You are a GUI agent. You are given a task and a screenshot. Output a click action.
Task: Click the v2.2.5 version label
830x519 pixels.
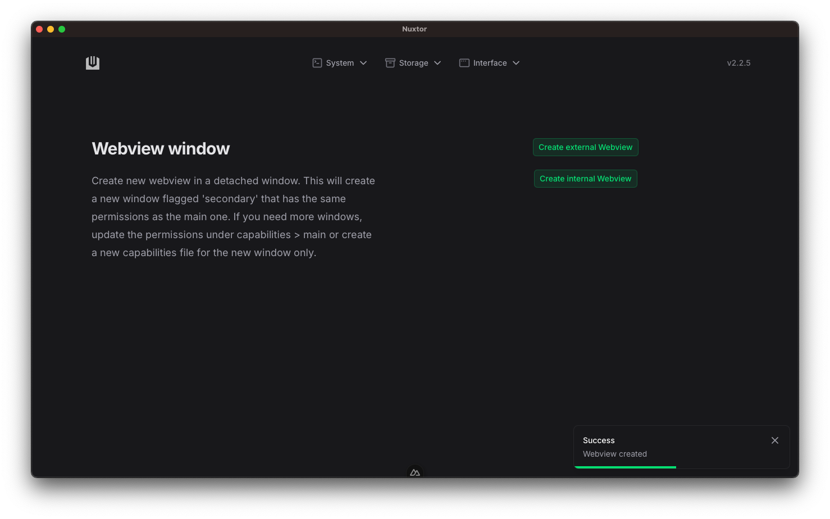(738, 63)
